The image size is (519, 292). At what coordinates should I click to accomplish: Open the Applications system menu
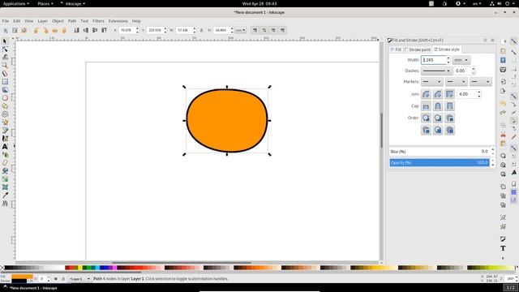click(x=16, y=3)
